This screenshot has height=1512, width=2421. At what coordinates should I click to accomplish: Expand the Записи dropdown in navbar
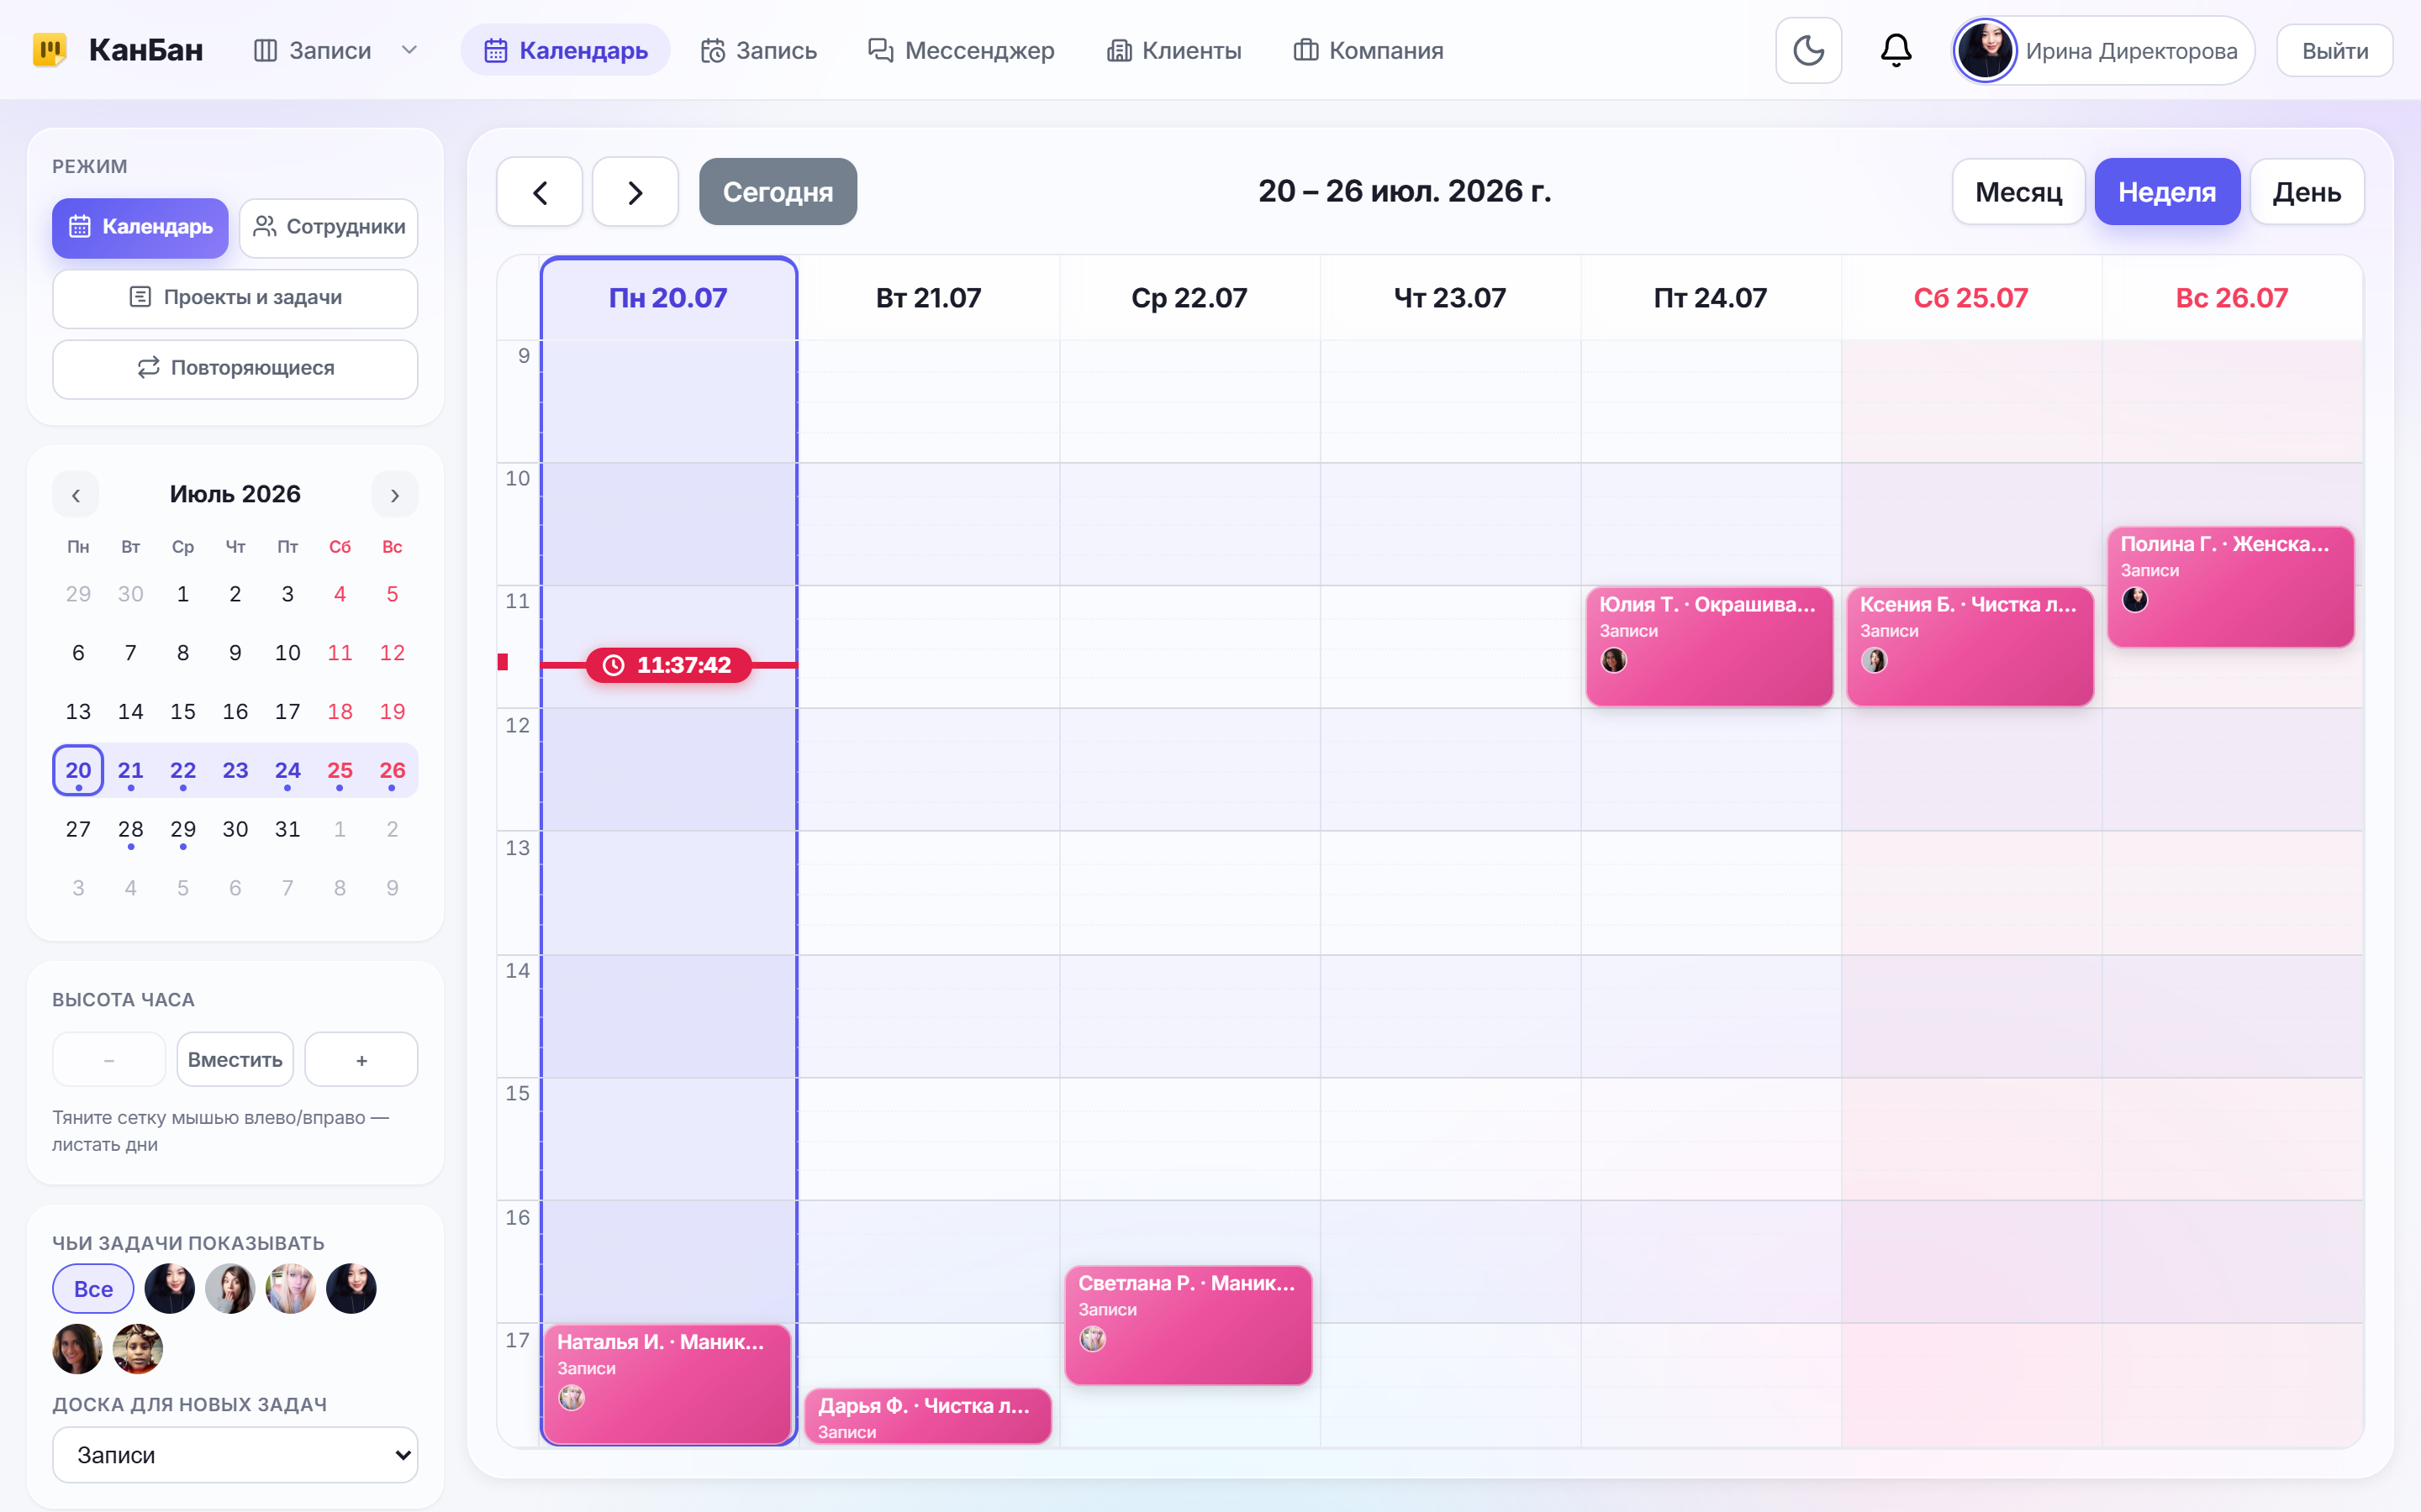[409, 50]
